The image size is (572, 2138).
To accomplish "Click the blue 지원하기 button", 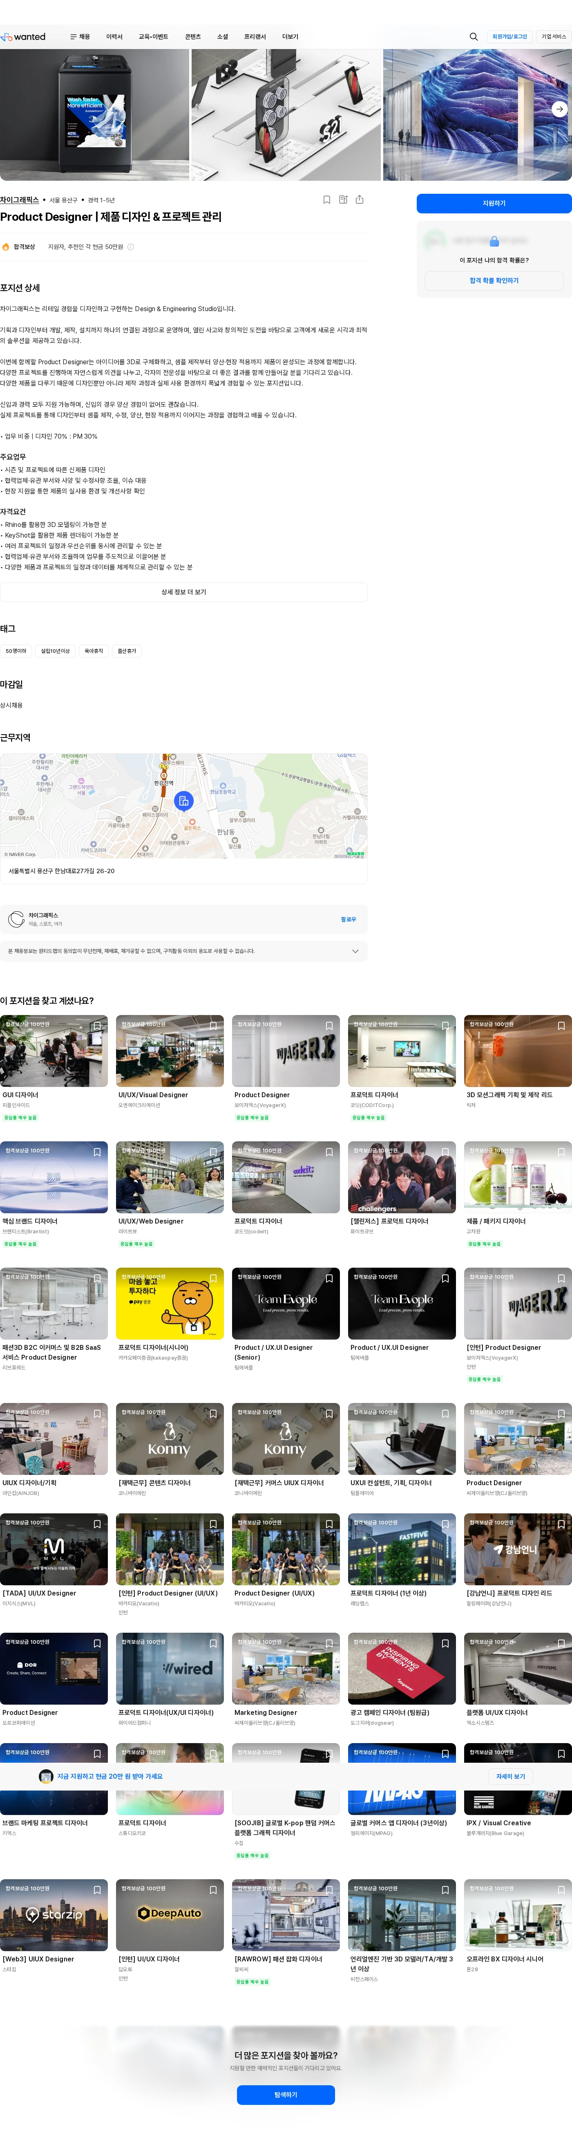I will click(x=494, y=203).
